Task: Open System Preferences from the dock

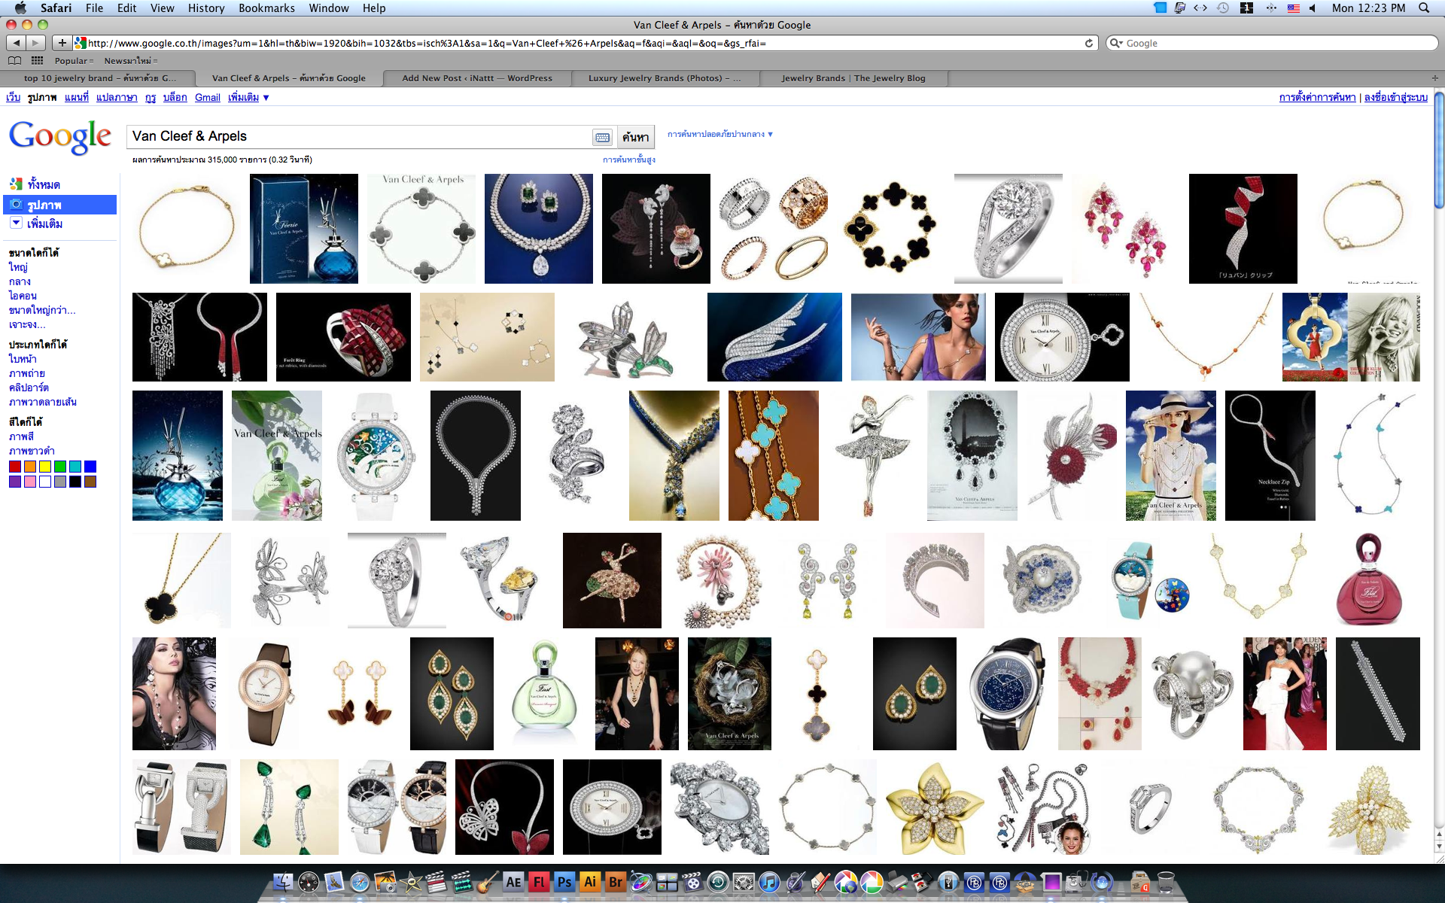Action: click(x=744, y=882)
